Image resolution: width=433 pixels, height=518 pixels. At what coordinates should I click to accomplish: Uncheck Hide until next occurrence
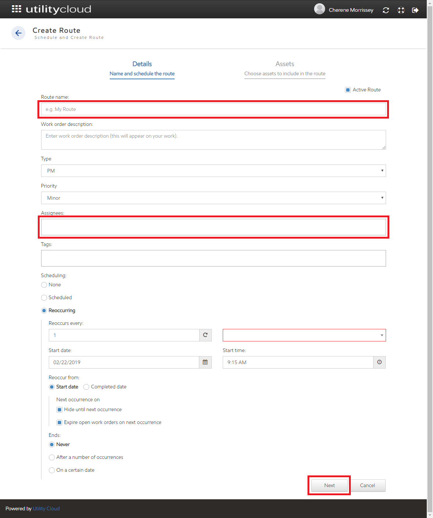59,410
